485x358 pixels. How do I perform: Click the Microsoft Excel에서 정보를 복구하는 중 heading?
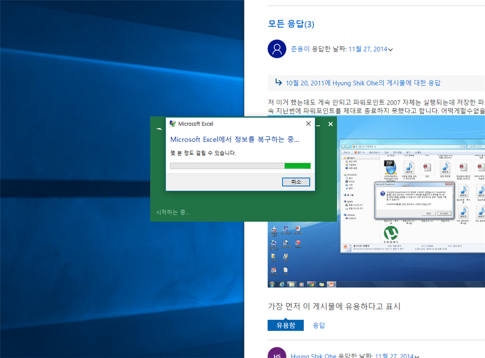(235, 140)
